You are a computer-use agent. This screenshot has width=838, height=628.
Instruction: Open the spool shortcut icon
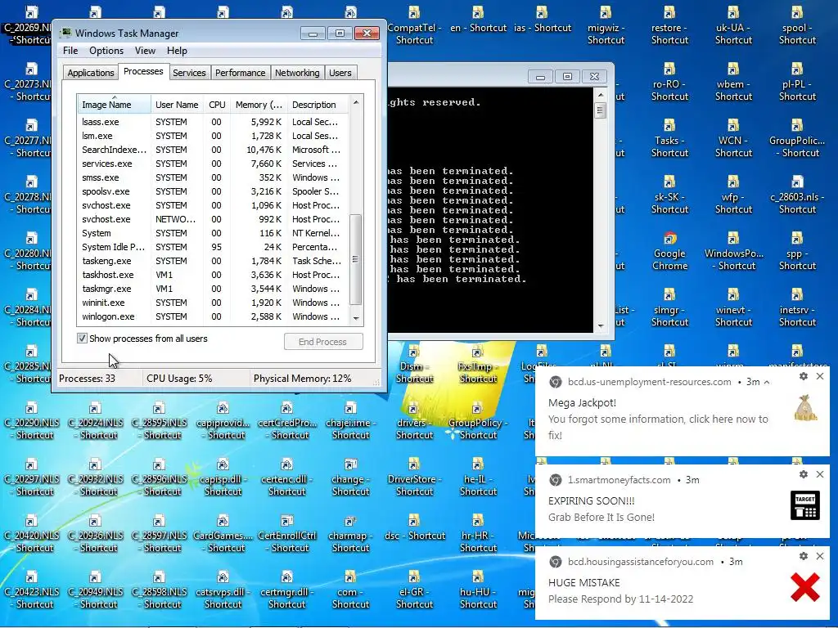797,25
